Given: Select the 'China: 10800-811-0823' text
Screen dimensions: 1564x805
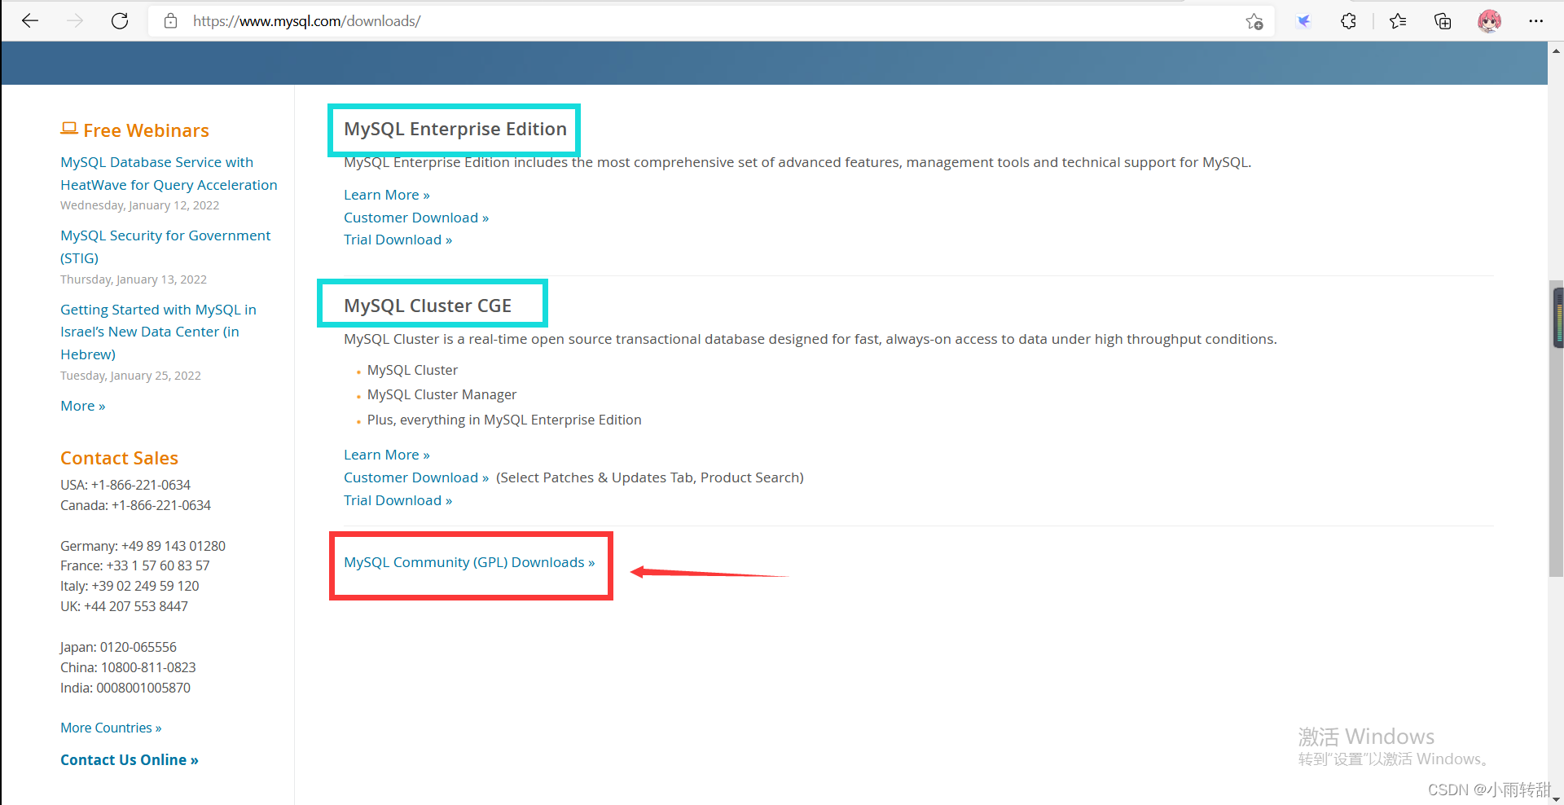Looking at the screenshot, I should (x=128, y=667).
